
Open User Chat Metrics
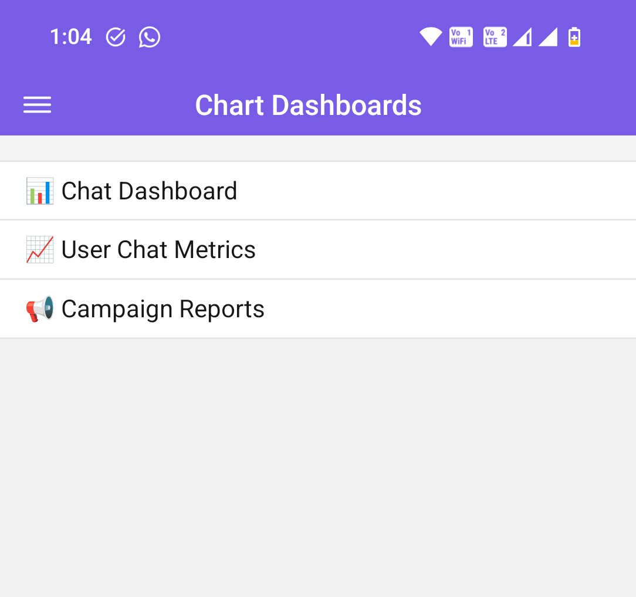(158, 249)
